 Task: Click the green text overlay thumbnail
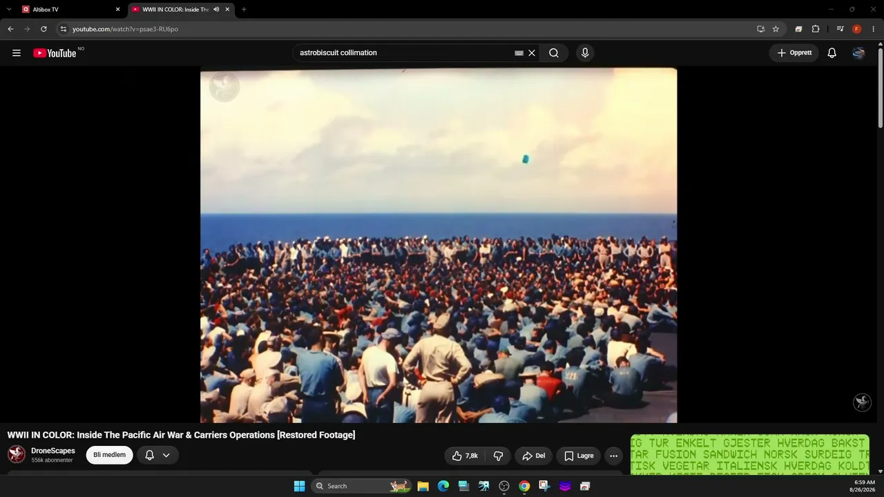tap(750, 454)
